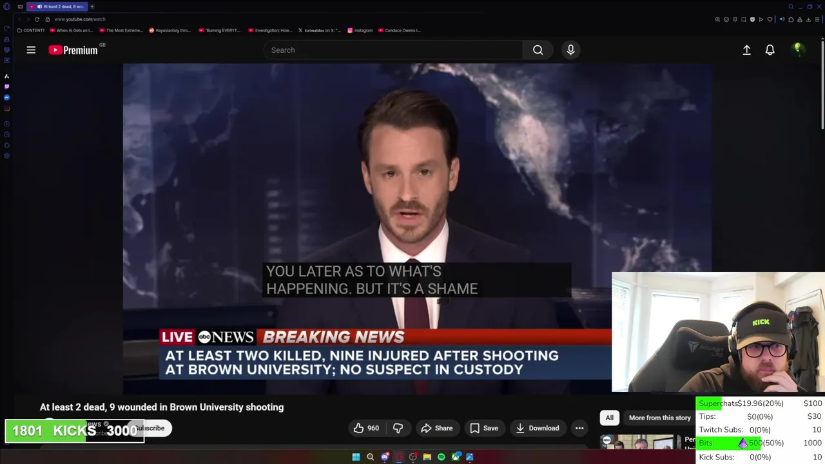Open Spotify from the taskbar
Screen dimensions: 825x464
[x=442, y=457]
